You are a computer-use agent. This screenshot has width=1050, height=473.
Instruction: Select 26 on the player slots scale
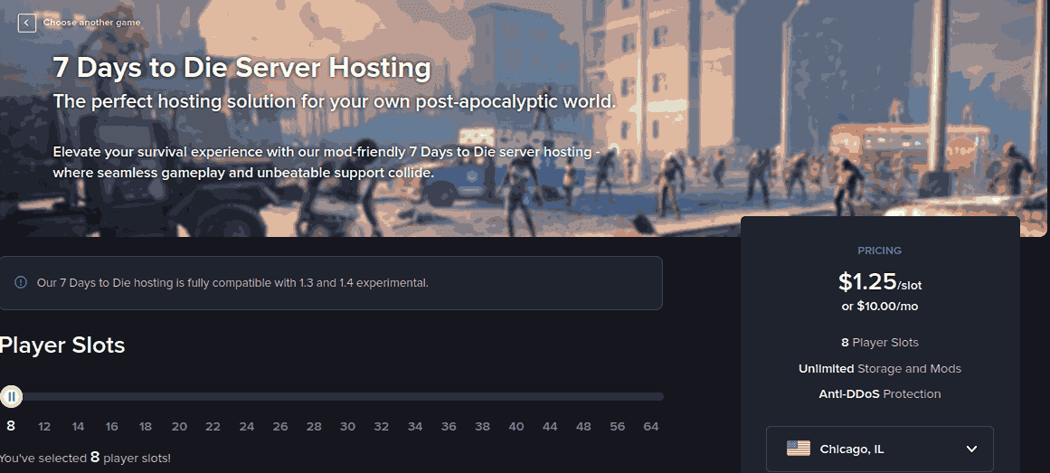pyautogui.click(x=280, y=426)
